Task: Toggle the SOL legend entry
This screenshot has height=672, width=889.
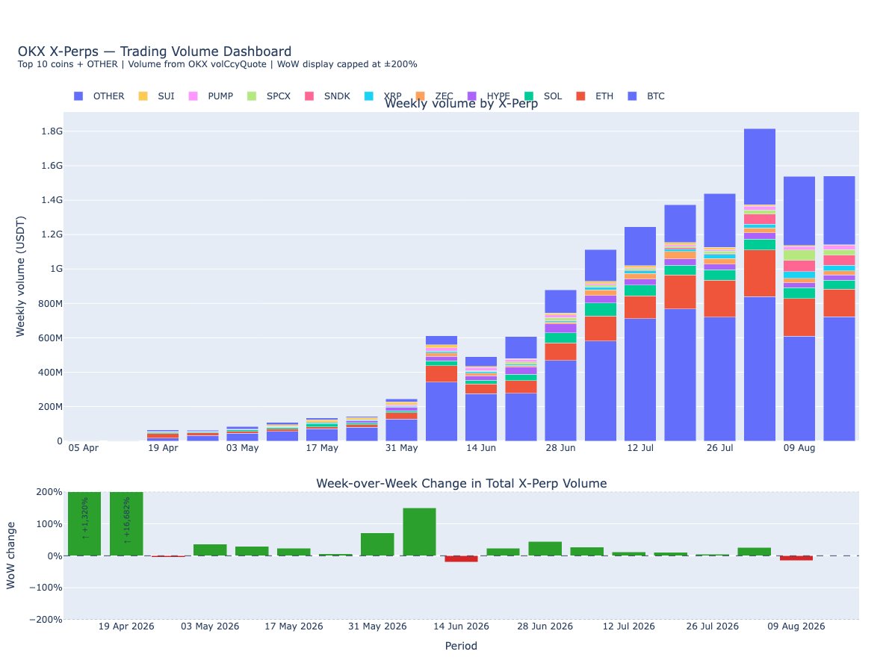Action: click(543, 96)
